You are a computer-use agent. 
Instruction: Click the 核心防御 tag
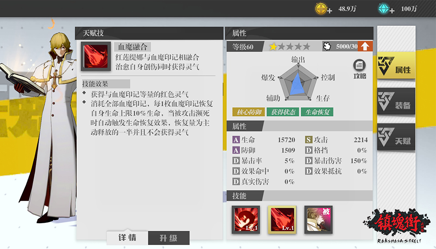tap(249, 112)
